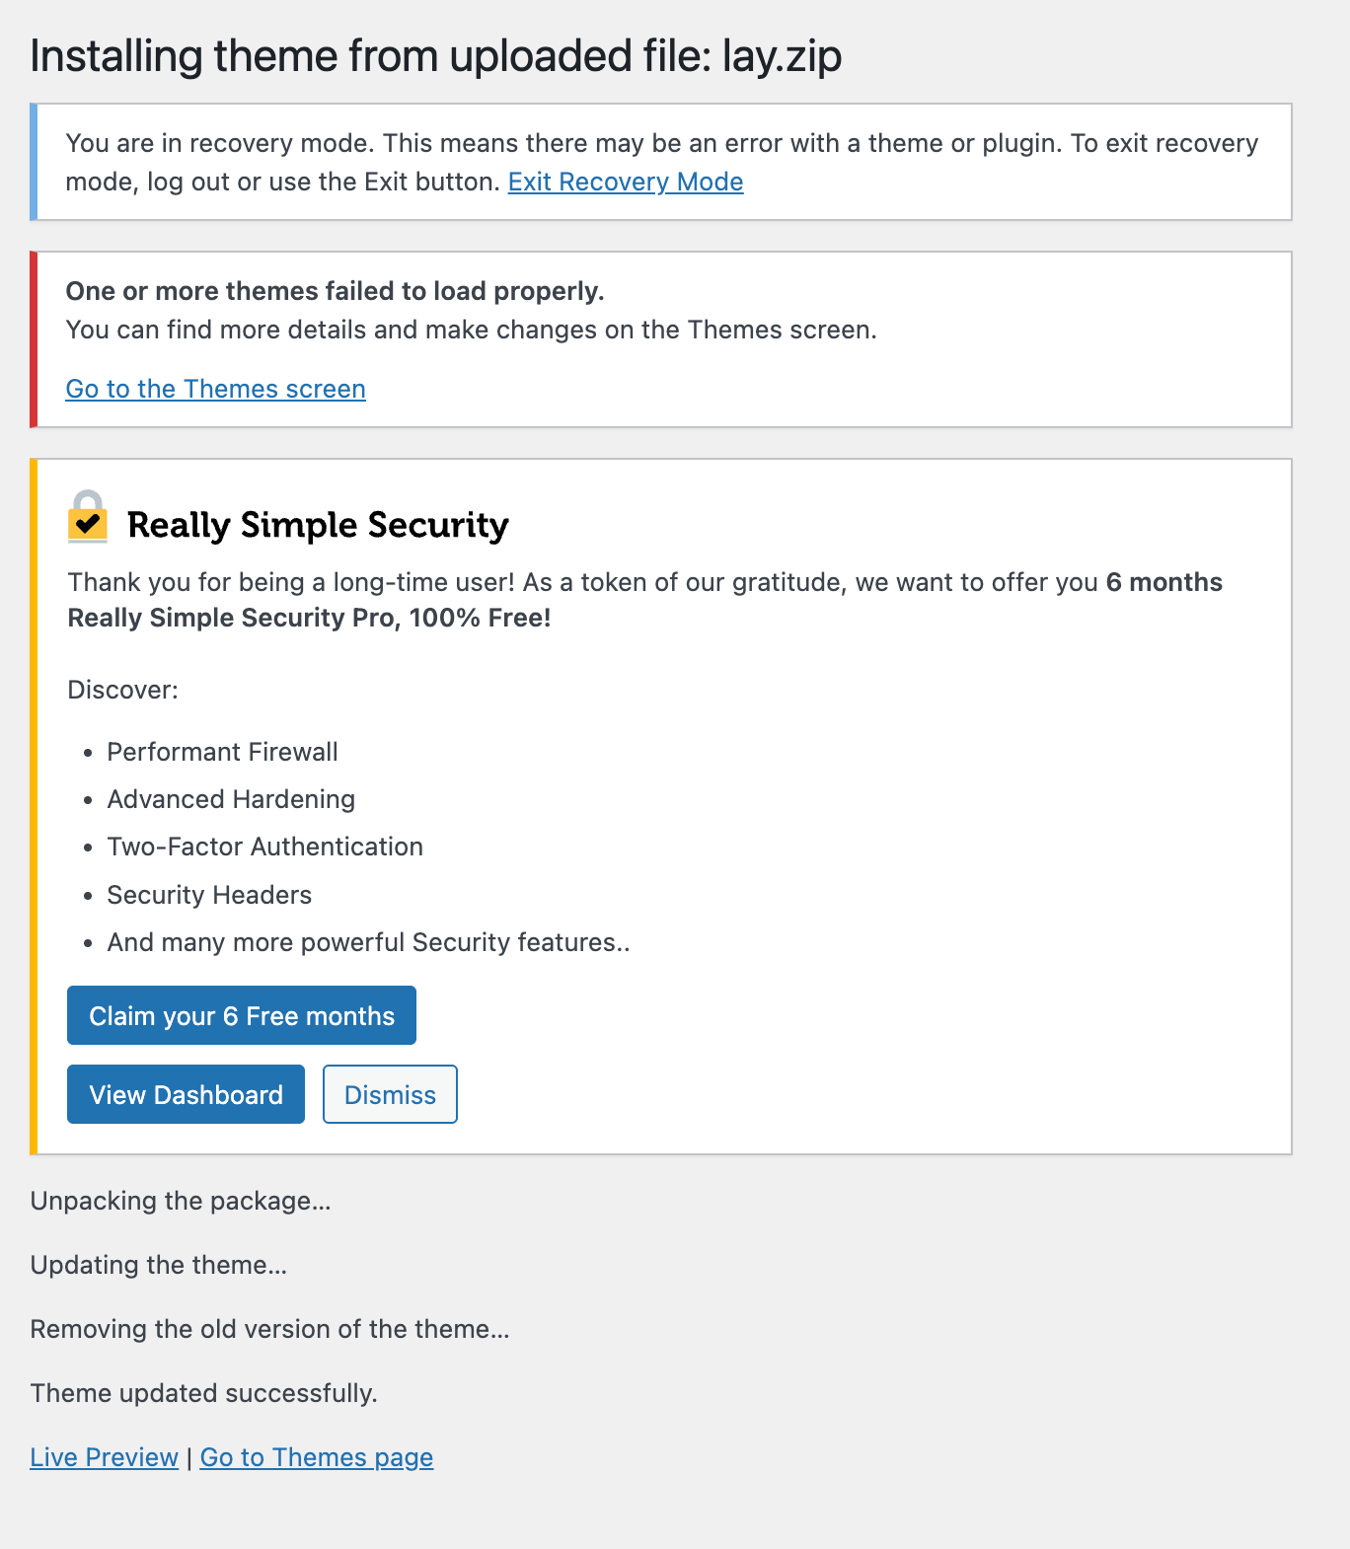The height and width of the screenshot is (1549, 1350).
Task: Click the Theme updated successfully message
Action: click(203, 1393)
